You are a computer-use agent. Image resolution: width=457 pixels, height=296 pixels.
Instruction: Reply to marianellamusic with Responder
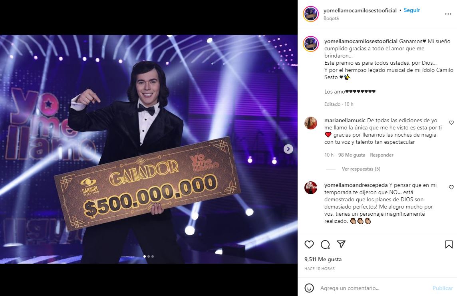(381, 155)
